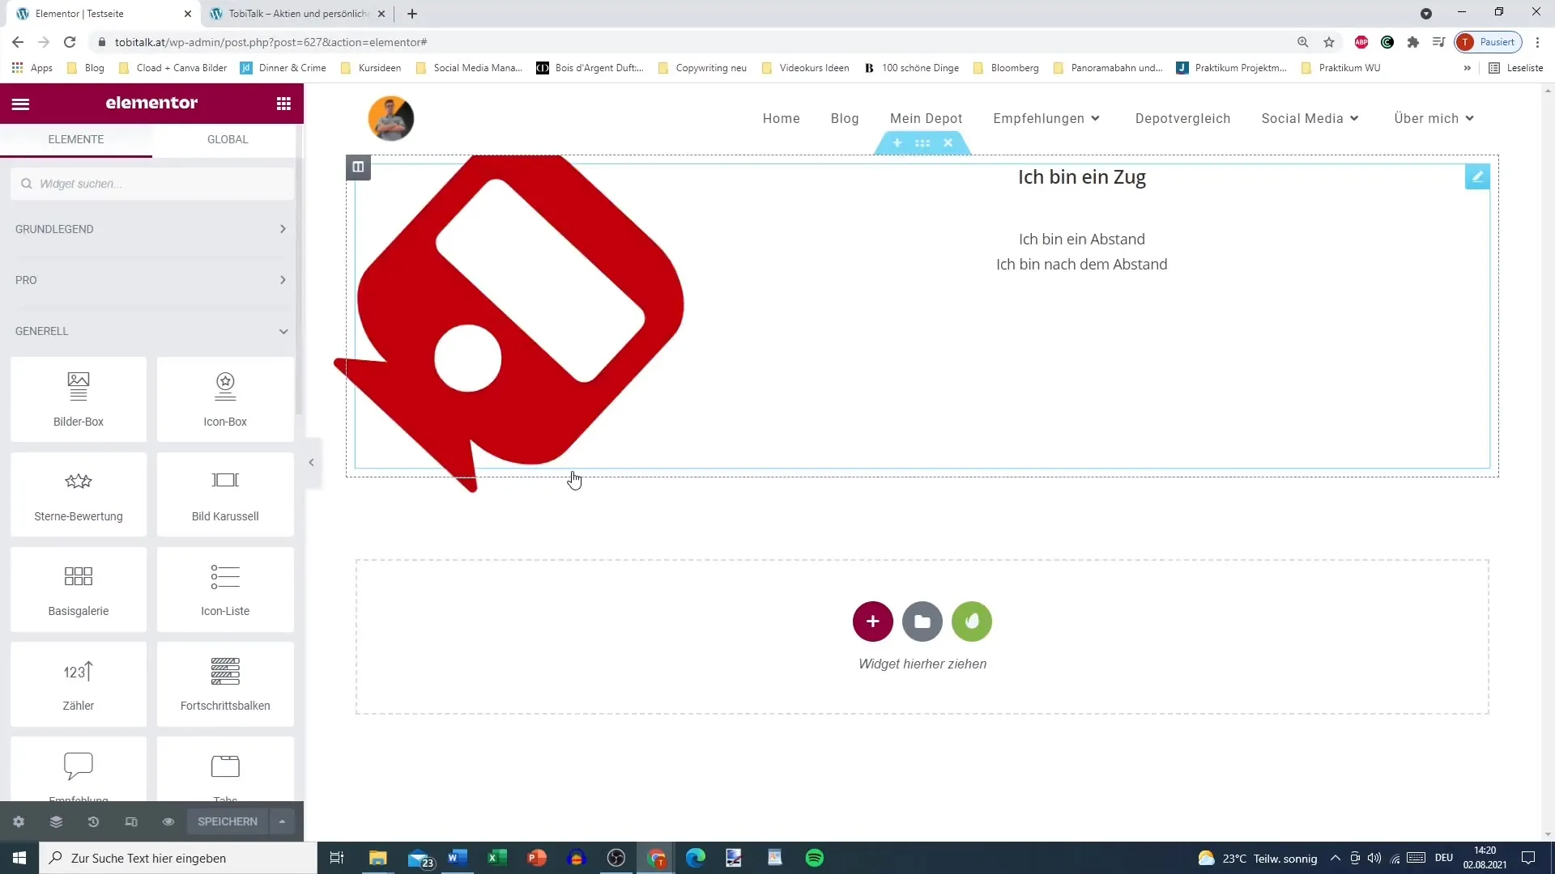1555x874 pixels.
Task: Click the Widget suchen search field
Action: point(152,184)
